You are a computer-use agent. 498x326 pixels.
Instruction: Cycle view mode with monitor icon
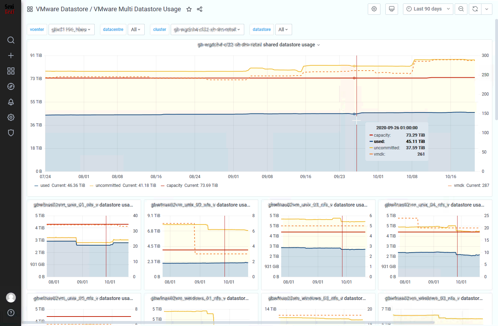[392, 9]
